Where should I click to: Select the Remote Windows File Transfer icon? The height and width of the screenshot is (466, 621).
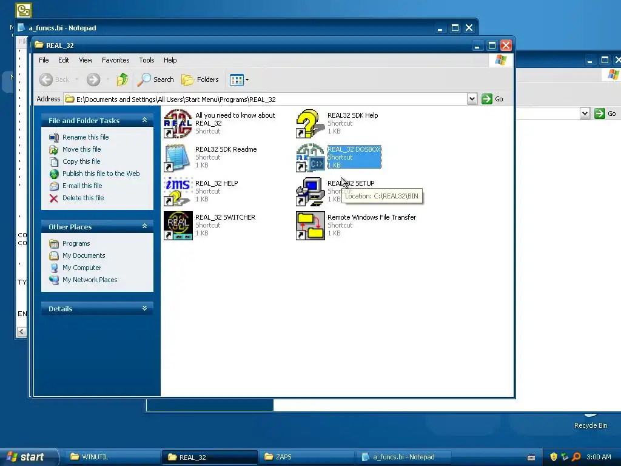pos(310,226)
